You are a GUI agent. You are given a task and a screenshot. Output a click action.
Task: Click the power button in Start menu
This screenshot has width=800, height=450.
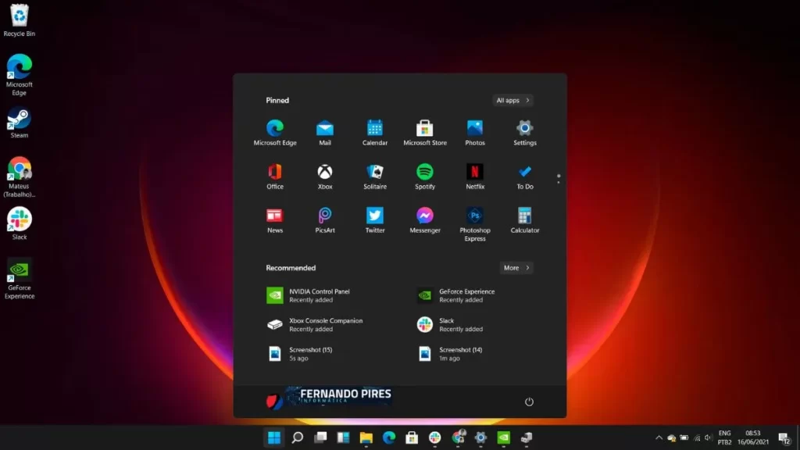[529, 402]
